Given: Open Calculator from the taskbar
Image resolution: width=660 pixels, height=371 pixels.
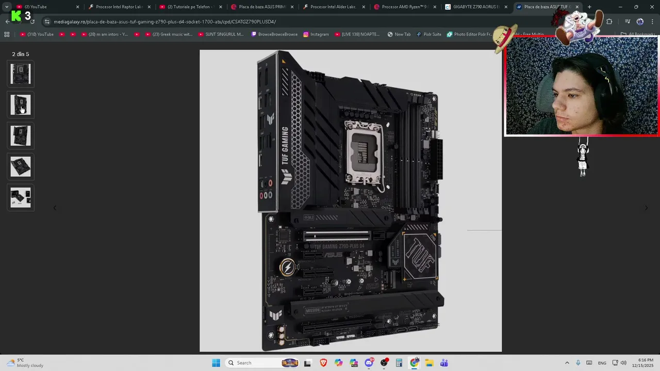Looking at the screenshot, I should click(399, 363).
